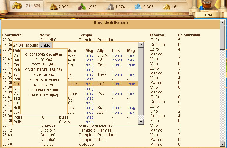Select island 'Ackeetia' at 23:34
The image size is (227, 148).
[48, 40]
